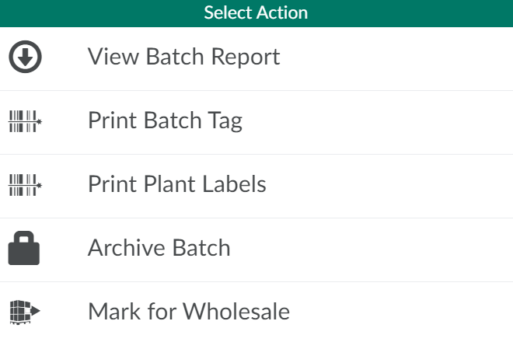Viewport: 513px width, 342px height.
Task: Select the Print Batch Tag label
Action: click(165, 121)
